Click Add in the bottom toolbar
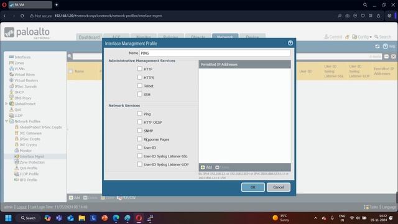398x224 pixels. pyautogui.click(x=75, y=198)
